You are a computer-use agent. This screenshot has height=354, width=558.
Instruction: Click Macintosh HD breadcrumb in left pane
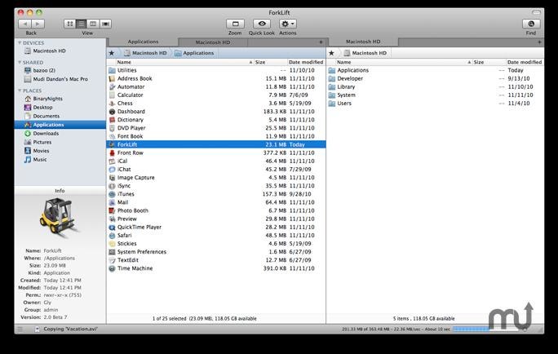[145, 53]
